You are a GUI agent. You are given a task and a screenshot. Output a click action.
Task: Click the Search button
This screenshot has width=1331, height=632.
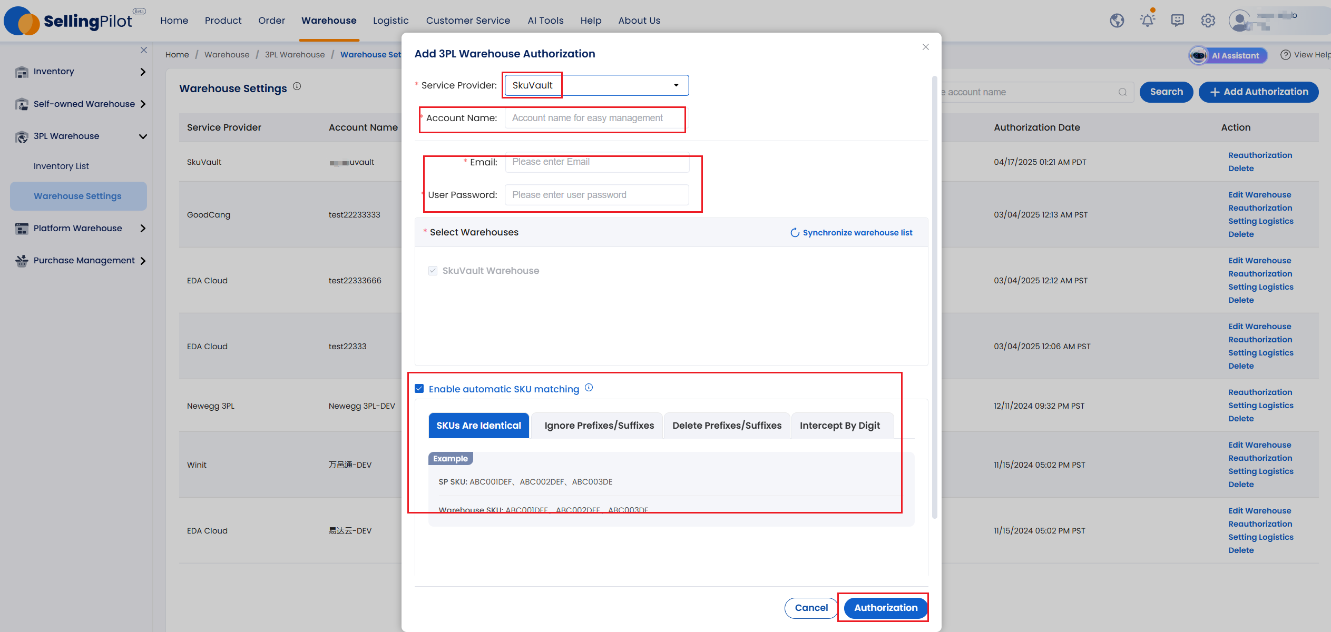[1166, 92]
